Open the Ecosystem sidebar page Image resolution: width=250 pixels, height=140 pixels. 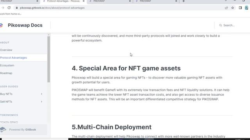(7, 65)
